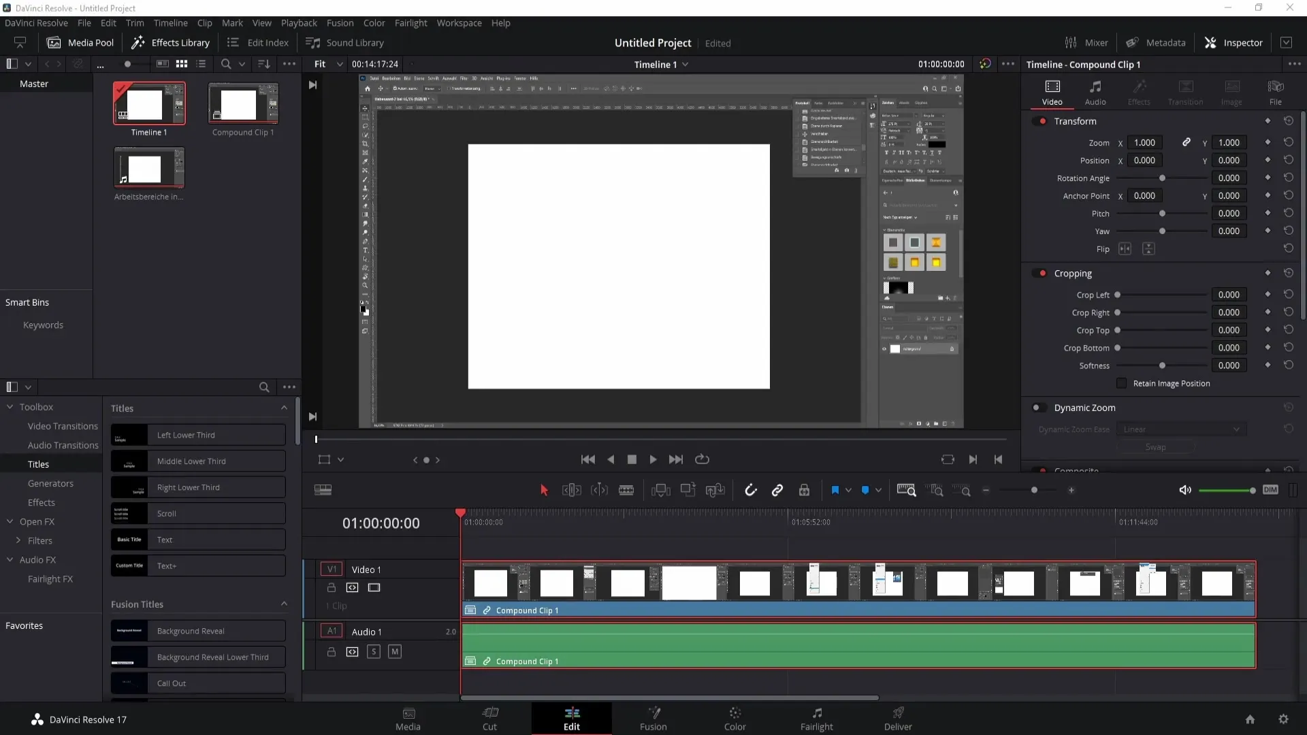Select the Compound Clip 1 thumbnail in media pool
The image size is (1307, 735).
point(242,101)
